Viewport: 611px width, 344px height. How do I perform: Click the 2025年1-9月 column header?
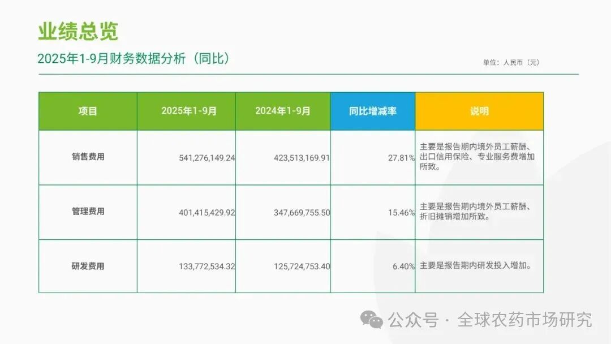coord(186,111)
